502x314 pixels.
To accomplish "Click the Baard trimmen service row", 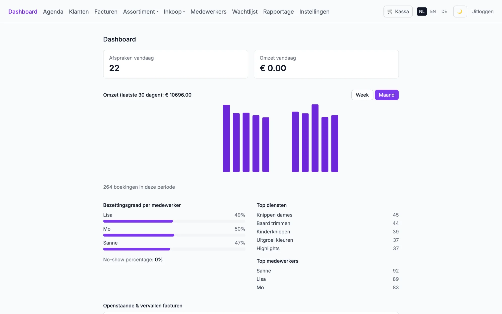I will click(328, 223).
